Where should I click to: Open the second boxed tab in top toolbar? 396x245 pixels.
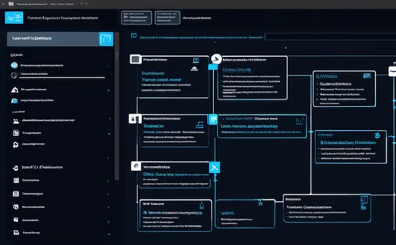[168, 18]
